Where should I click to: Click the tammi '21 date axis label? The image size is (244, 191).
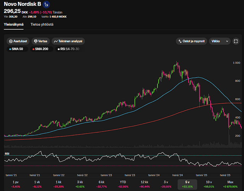click(11, 175)
